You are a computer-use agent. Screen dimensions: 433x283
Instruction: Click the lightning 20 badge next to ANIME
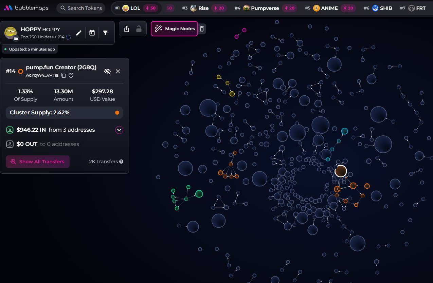[x=348, y=8]
